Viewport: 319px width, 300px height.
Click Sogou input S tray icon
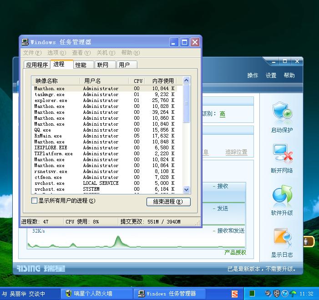pyautogui.click(x=234, y=294)
